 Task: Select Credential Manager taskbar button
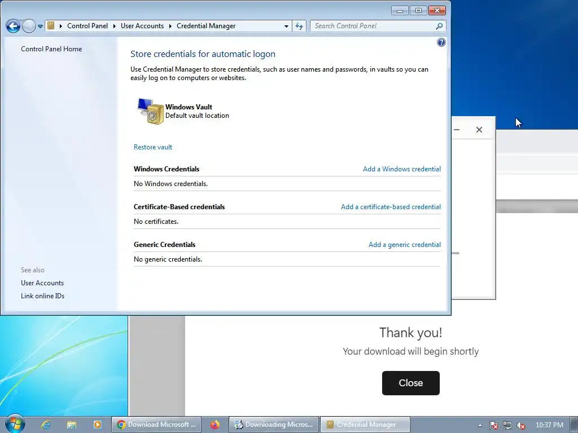[x=365, y=425]
